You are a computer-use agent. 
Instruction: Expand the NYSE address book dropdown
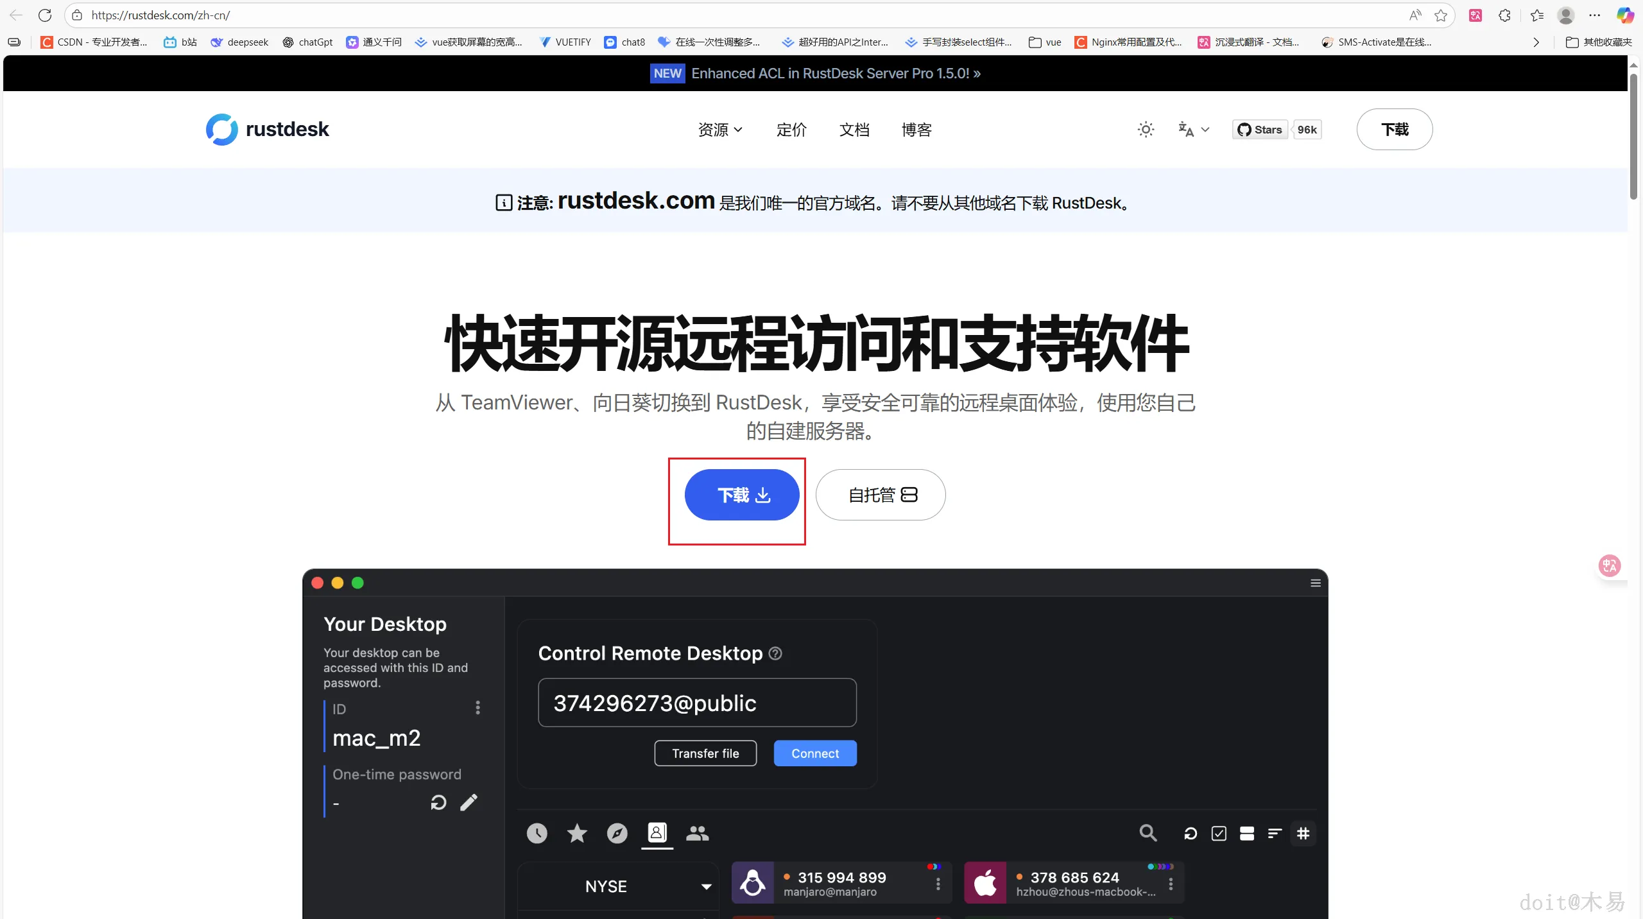pyautogui.click(x=706, y=886)
